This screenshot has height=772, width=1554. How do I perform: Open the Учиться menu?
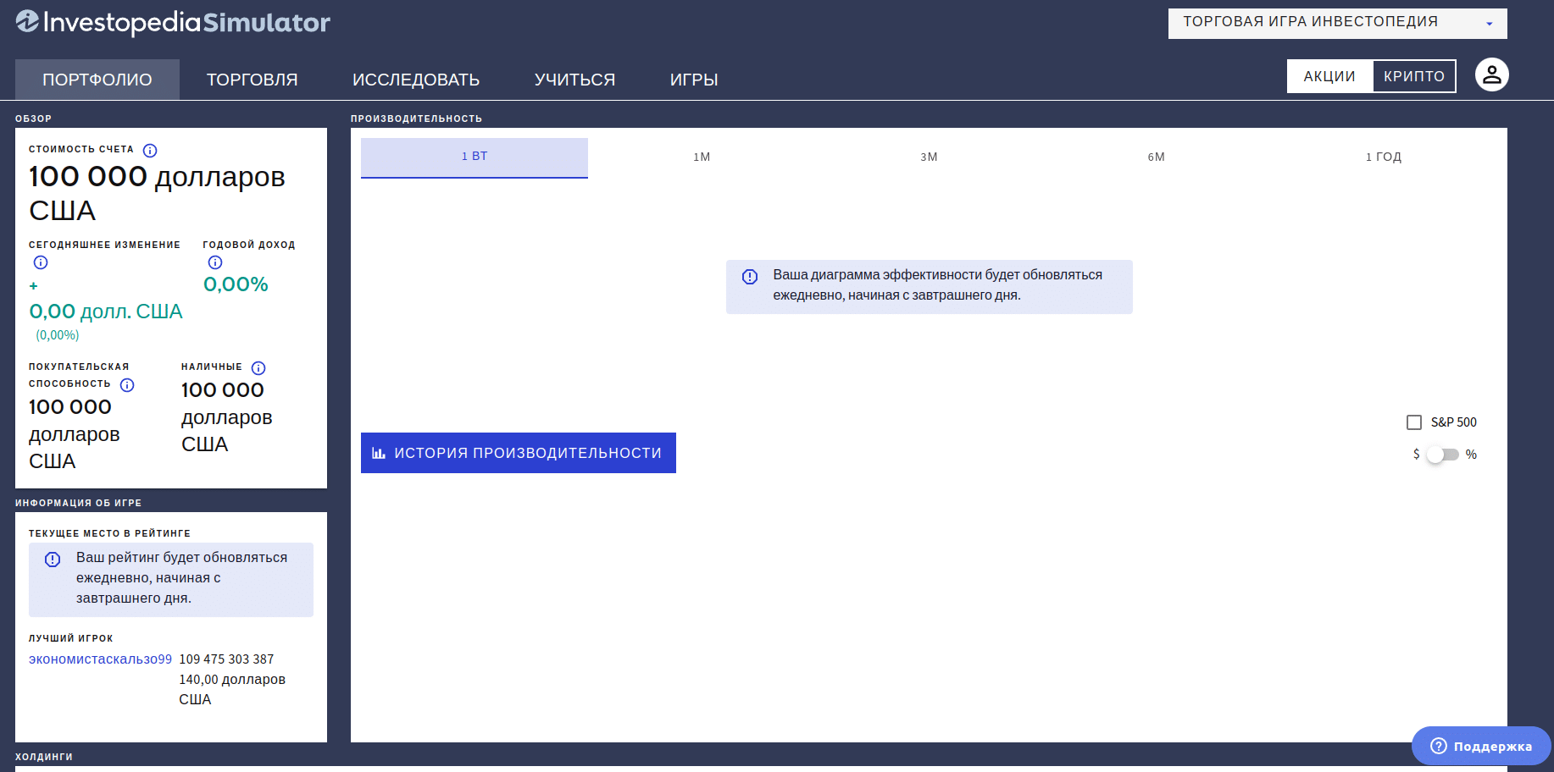(x=574, y=80)
